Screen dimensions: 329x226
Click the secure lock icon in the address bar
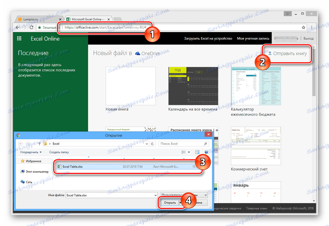pos(39,27)
